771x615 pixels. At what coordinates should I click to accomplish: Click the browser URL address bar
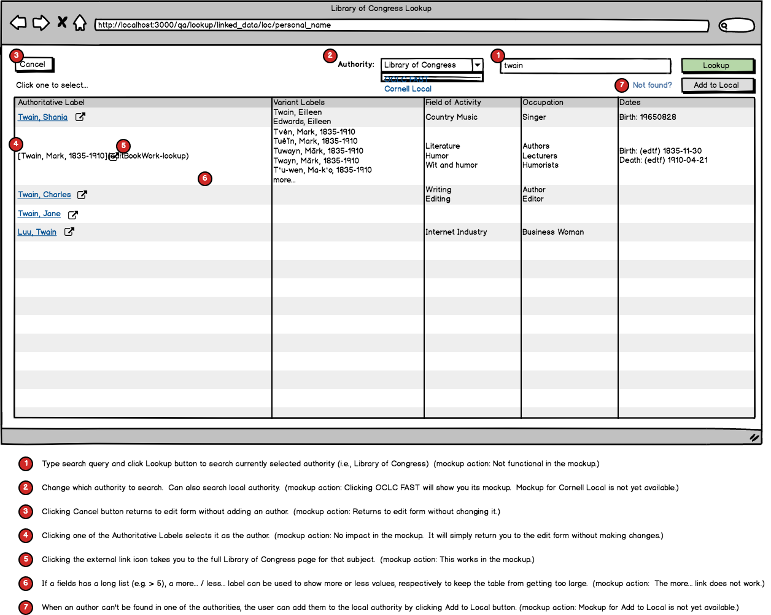pos(401,25)
